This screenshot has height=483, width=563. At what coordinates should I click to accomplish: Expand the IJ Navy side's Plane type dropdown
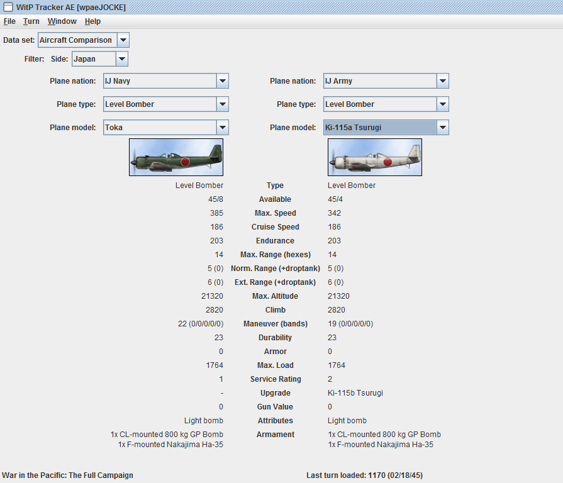coord(223,104)
